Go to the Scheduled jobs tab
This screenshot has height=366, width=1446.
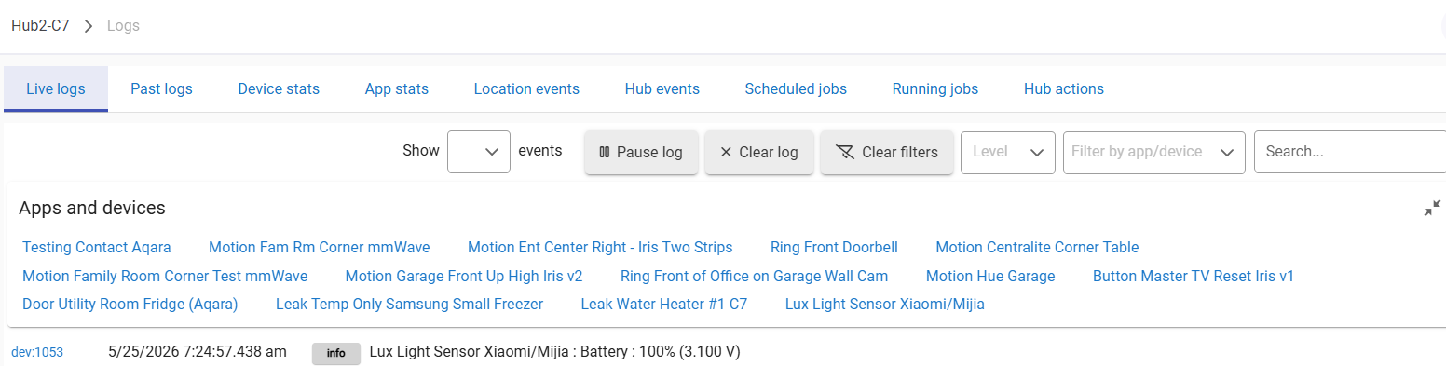(796, 89)
